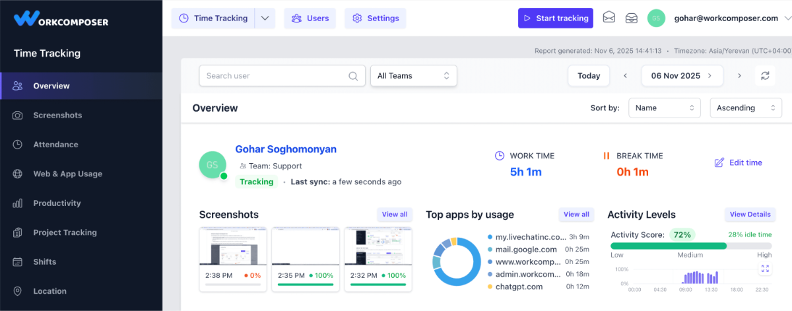This screenshot has width=792, height=311.
Task: Click the 72% activity score badge
Action: (682, 234)
